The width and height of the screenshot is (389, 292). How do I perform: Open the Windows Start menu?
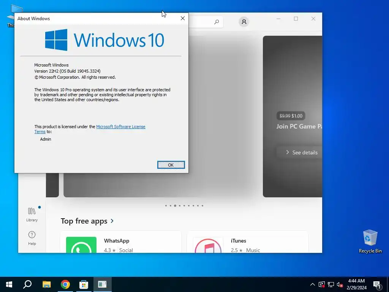pos(9,284)
